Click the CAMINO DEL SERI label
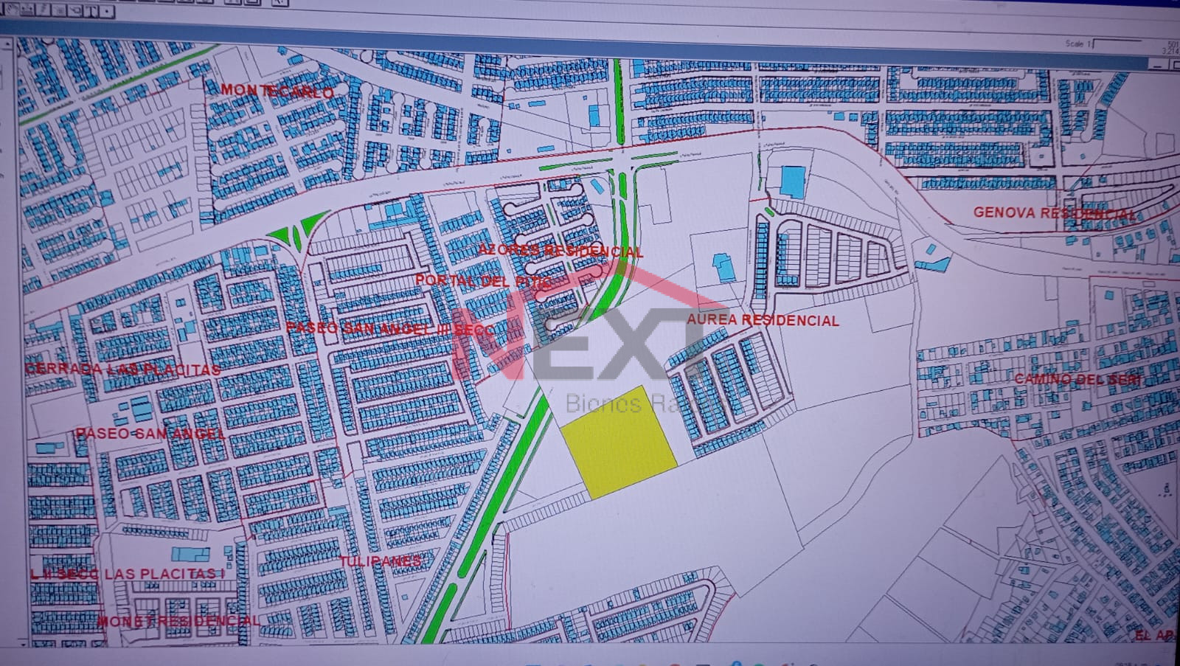Screen dimensions: 1180x666 [x=1077, y=379]
